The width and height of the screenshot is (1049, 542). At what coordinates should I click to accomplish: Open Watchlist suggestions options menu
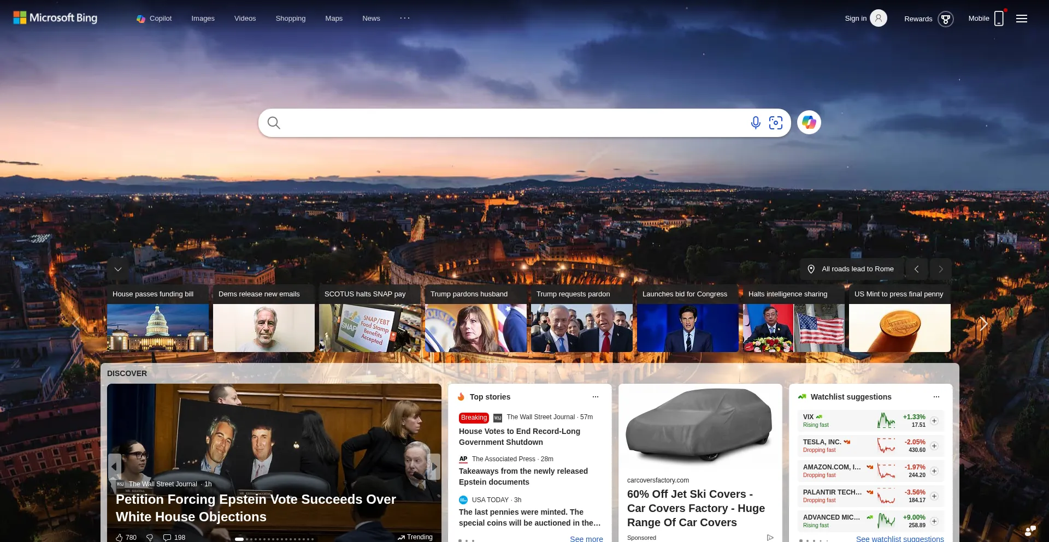[936, 397]
